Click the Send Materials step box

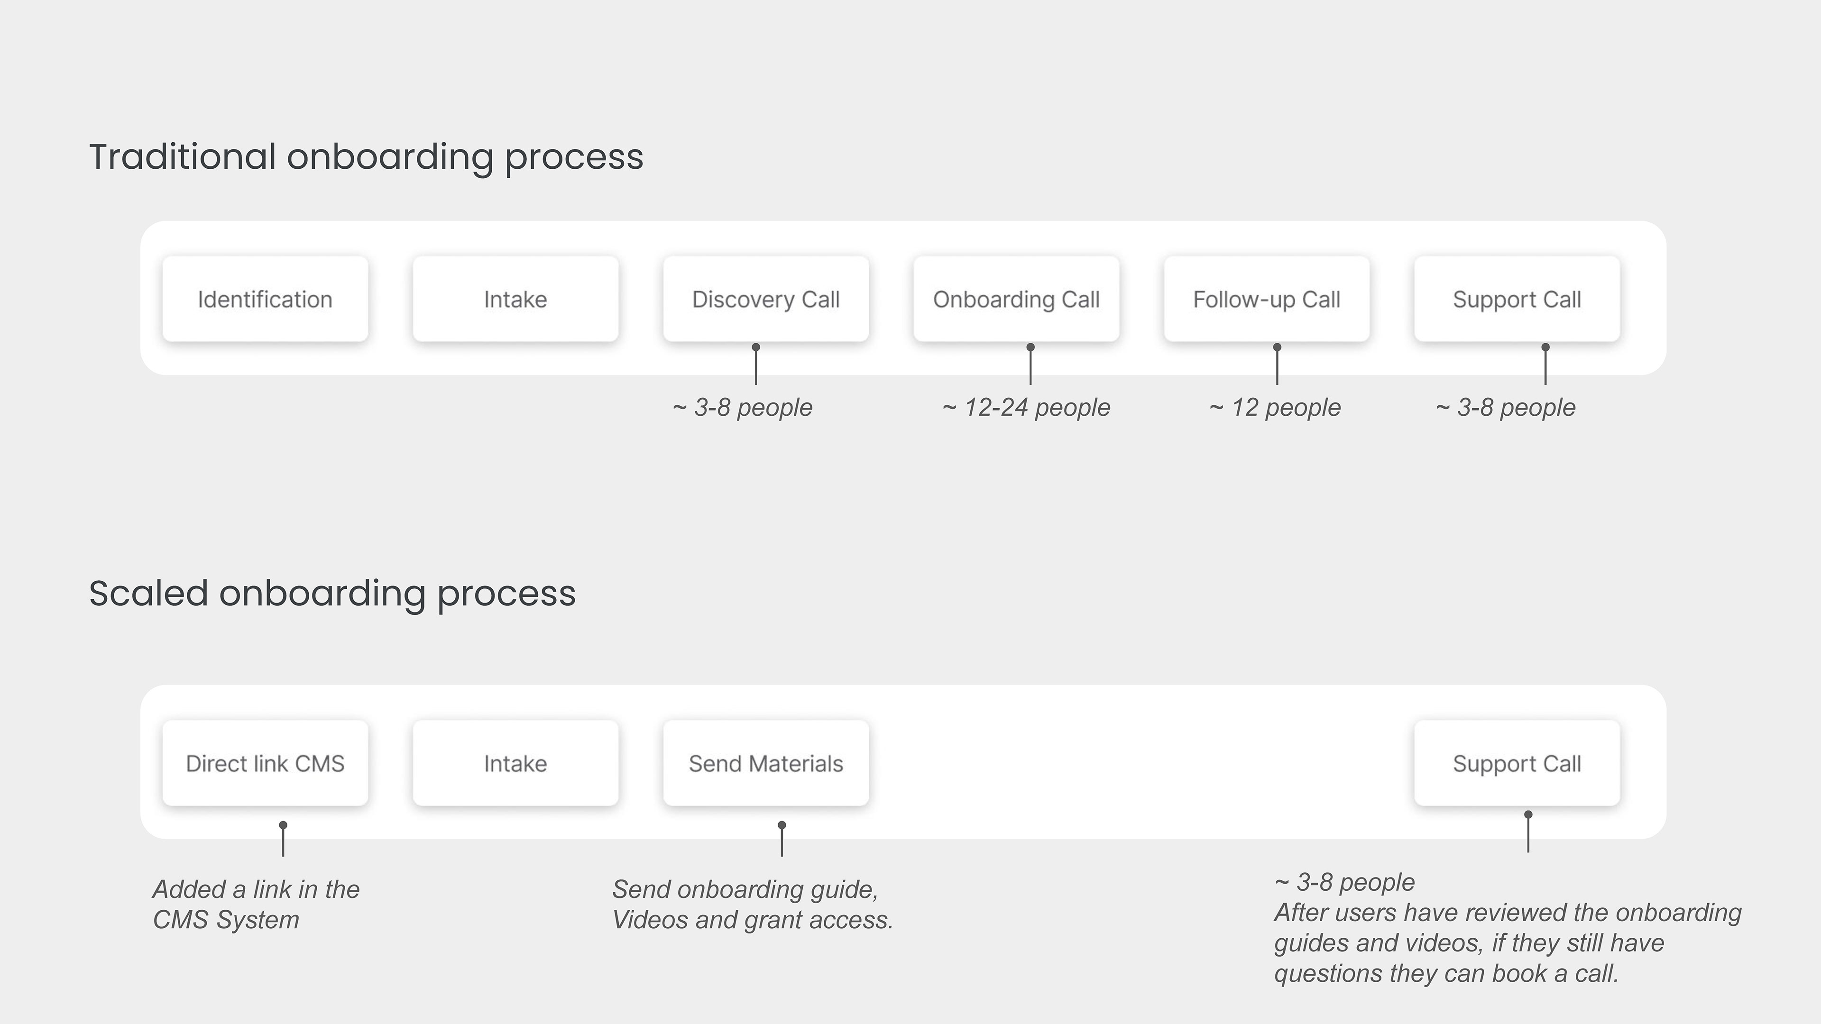tap(765, 763)
